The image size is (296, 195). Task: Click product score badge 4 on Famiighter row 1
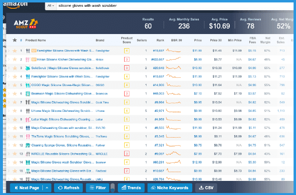tap(127, 51)
